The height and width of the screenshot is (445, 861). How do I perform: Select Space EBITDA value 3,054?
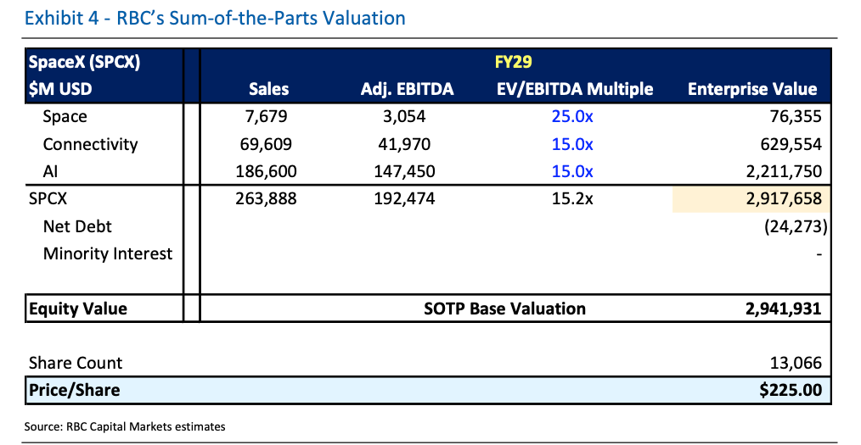click(405, 117)
